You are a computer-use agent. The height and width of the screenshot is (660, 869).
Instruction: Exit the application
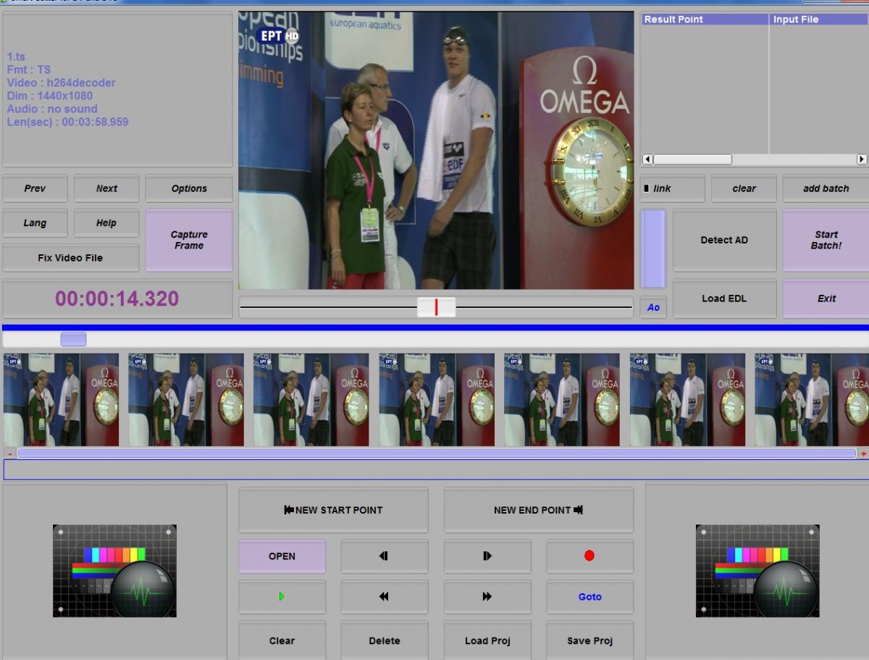(826, 298)
